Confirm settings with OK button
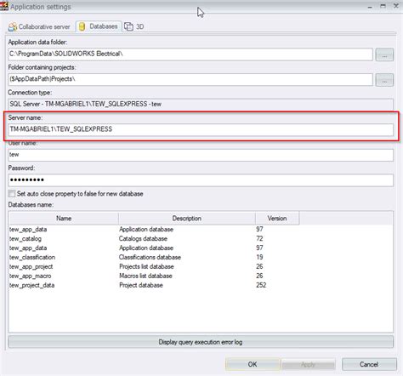 click(x=253, y=364)
